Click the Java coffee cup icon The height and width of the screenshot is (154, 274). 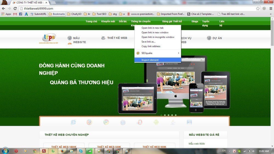pyautogui.click(x=173, y=122)
